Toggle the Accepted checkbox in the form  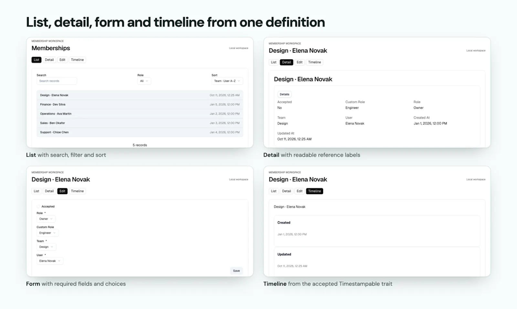[38, 206]
